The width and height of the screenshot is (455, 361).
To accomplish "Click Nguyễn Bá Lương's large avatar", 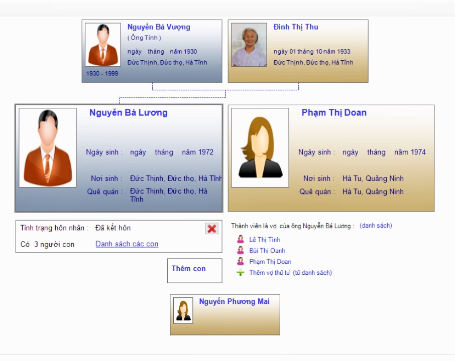I will pyautogui.click(x=48, y=147).
